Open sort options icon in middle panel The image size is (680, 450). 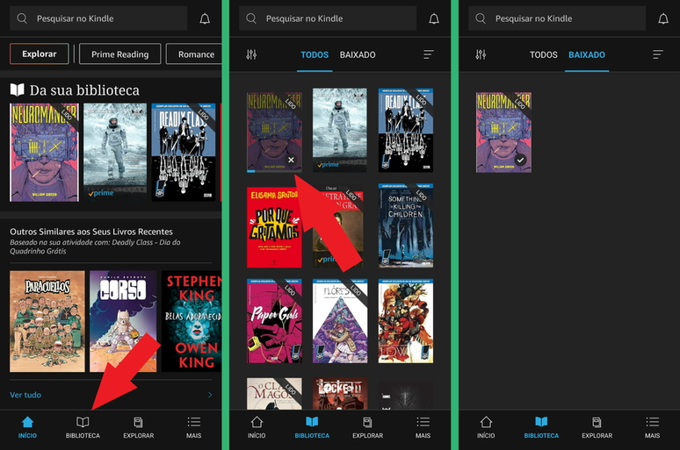click(x=429, y=54)
